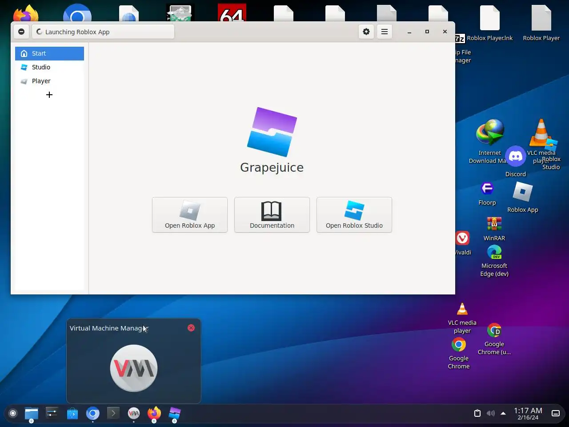Open system settings sliders icon in taskbar

pos(52,413)
